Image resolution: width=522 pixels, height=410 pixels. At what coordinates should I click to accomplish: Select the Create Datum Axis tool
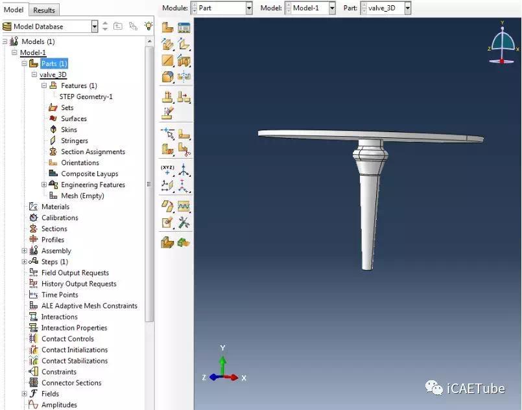click(184, 170)
